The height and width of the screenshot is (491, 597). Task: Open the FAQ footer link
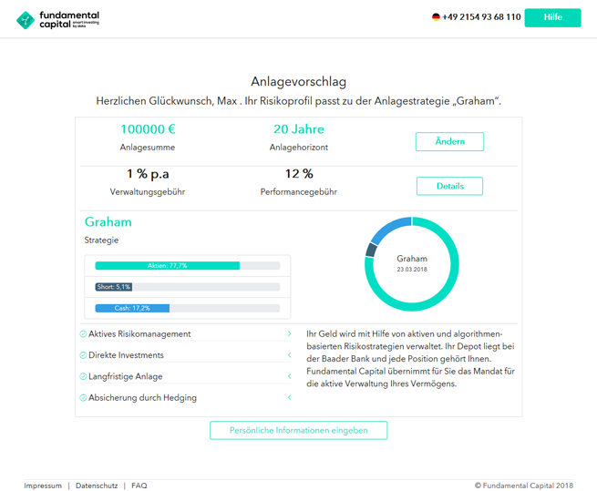(x=139, y=486)
